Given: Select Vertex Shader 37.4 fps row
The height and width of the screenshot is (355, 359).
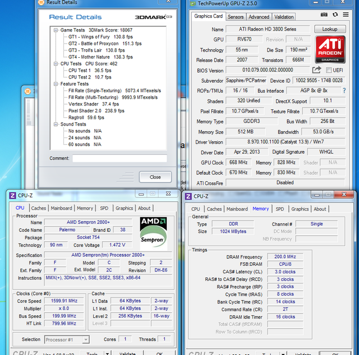Looking at the screenshot, I should click(94, 104).
